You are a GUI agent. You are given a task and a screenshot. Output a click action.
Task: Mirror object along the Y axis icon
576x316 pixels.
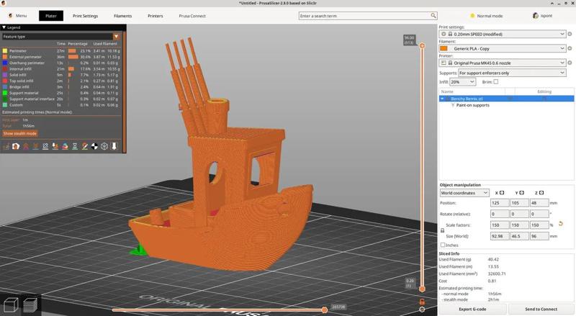[x=521, y=192]
